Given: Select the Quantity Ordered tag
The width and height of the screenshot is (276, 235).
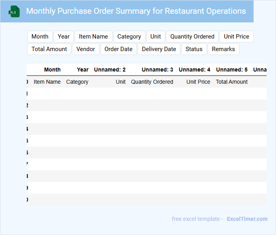Looking at the screenshot, I should (192, 37).
